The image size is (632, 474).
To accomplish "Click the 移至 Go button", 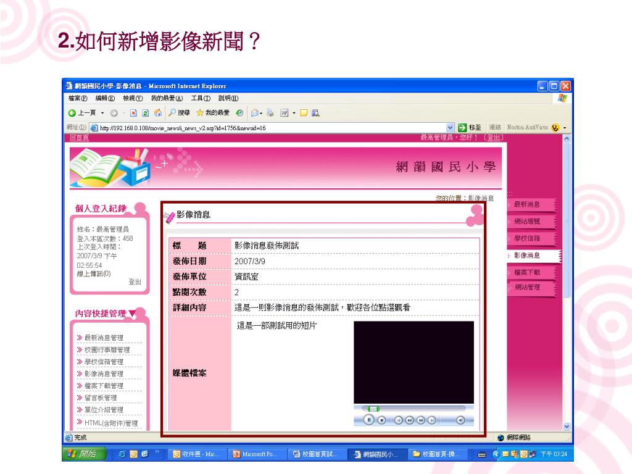I will pyautogui.click(x=470, y=128).
